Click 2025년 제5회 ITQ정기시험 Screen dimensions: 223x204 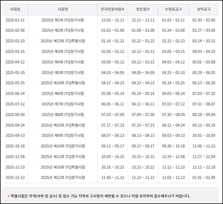click(63, 73)
